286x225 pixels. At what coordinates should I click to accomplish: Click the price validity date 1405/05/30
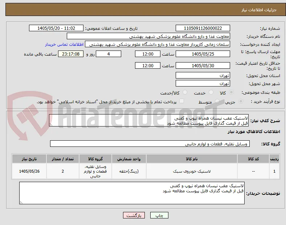click(x=203, y=65)
